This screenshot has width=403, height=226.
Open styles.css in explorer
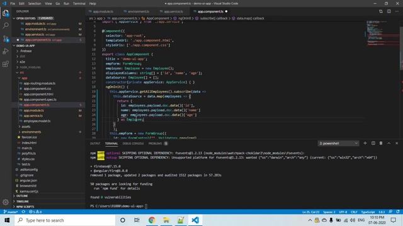point(28,159)
